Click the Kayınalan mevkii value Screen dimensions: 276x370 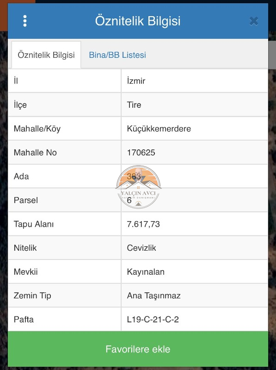click(x=146, y=272)
